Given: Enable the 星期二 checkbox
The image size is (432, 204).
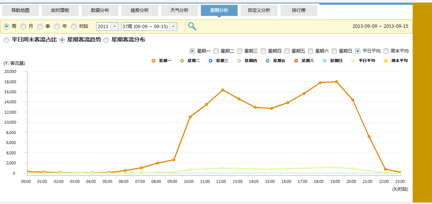Looking at the screenshot, I should (216, 51).
